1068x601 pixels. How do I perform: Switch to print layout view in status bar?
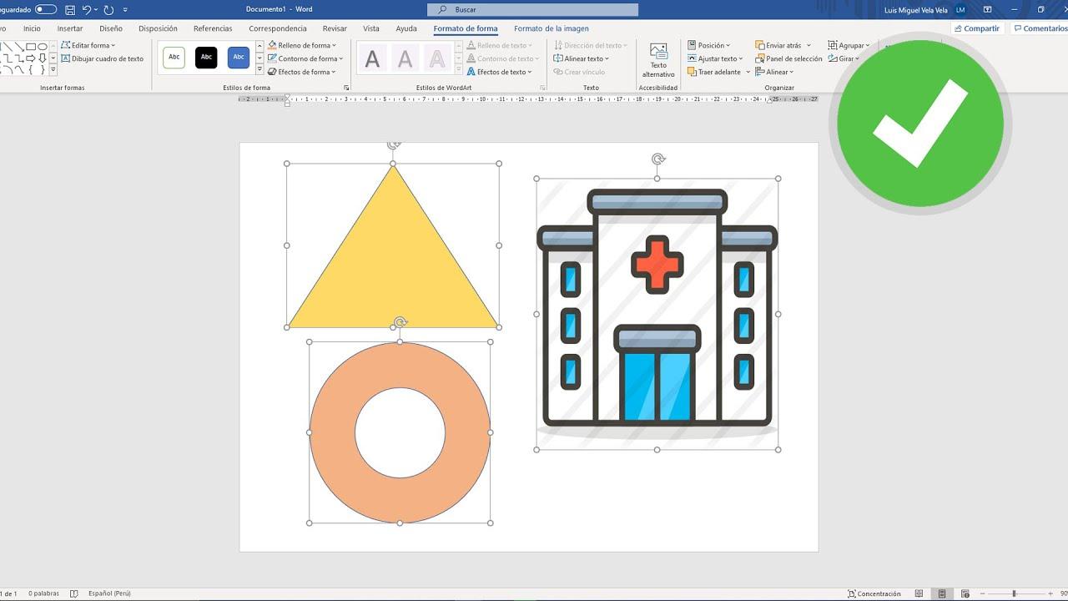(x=941, y=593)
